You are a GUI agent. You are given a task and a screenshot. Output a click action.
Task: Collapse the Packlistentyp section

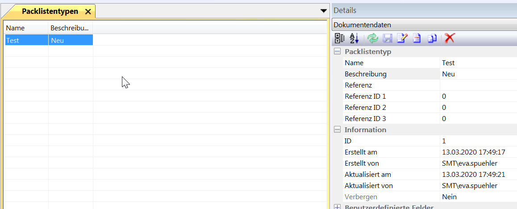pos(338,52)
